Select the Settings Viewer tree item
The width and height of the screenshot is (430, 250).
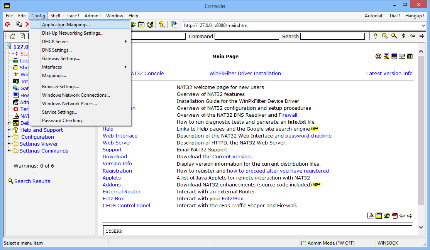pyautogui.click(x=39, y=144)
